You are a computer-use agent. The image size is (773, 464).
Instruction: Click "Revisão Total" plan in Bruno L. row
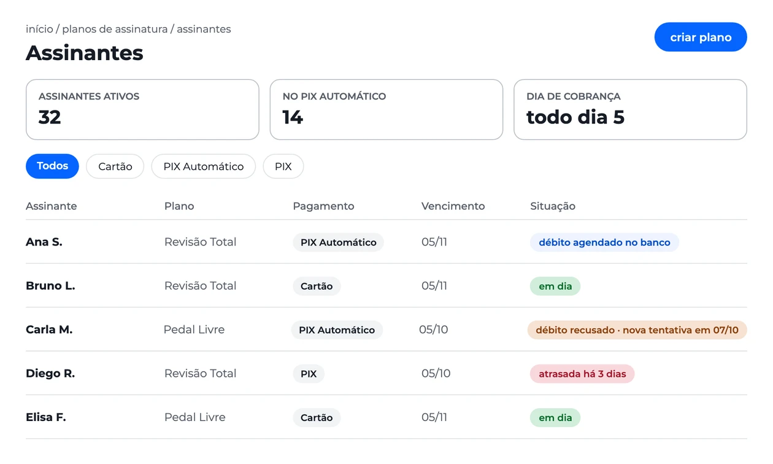tap(201, 285)
